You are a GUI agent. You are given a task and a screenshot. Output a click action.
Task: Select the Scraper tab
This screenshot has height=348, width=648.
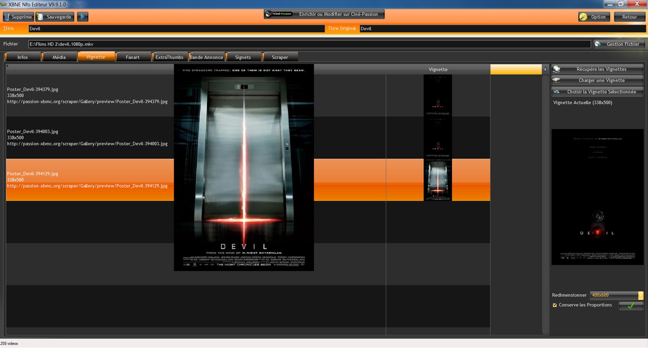point(279,57)
